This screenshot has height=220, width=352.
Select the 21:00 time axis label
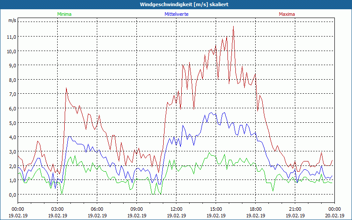[x=295, y=209]
